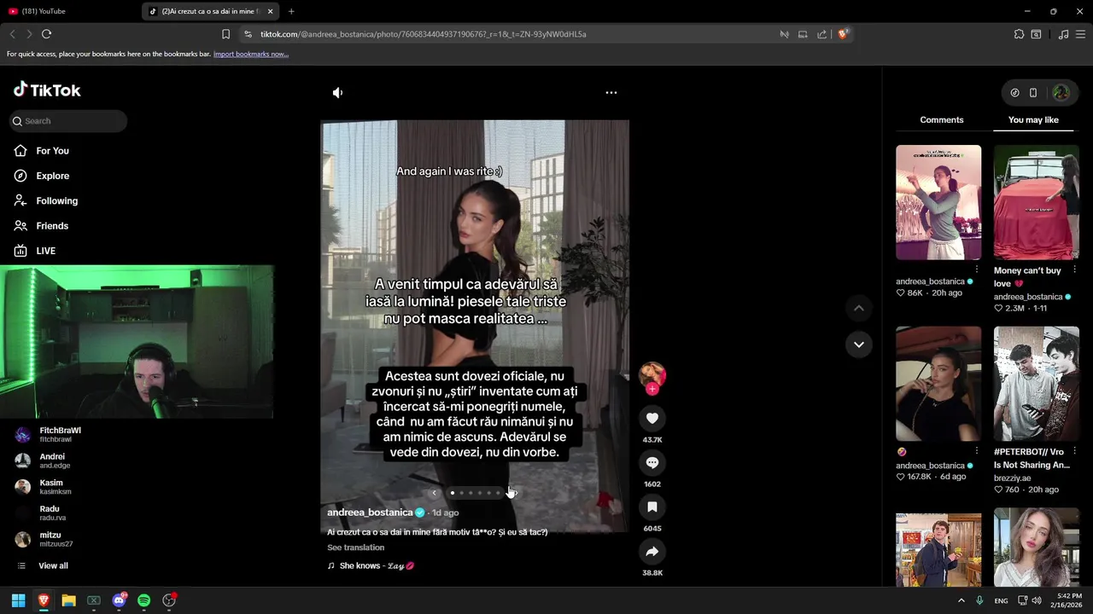This screenshot has height=614, width=1093.
Task: Open the Brave hamburger main menu
Action: (x=1081, y=34)
